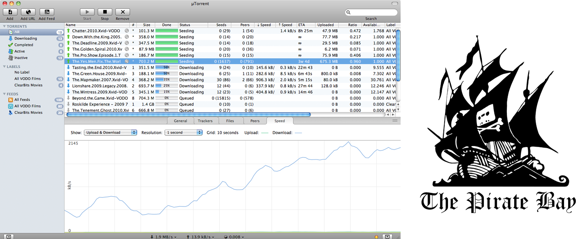
Task: Select All VODO Films under Labels
Action: [x=32, y=79]
